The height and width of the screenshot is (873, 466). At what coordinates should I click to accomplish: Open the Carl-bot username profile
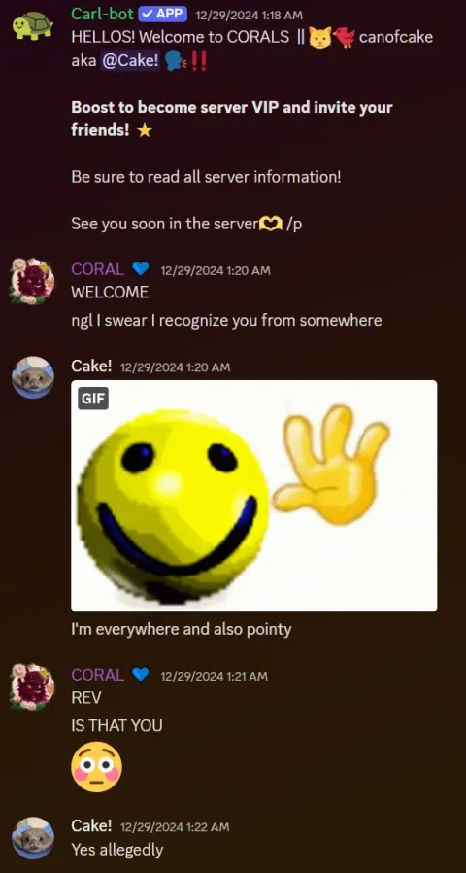[x=102, y=14]
